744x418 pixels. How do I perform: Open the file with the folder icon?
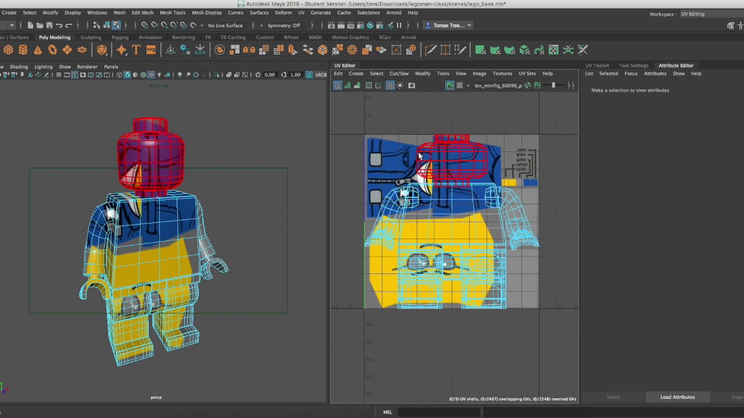click(x=40, y=26)
